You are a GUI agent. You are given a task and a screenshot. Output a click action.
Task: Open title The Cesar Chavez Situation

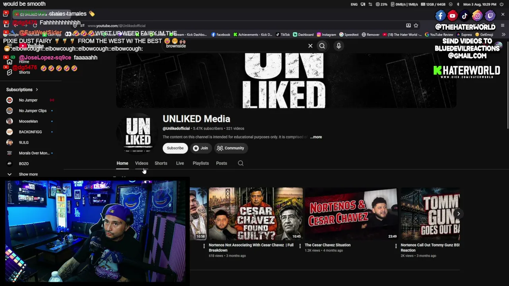click(328, 245)
